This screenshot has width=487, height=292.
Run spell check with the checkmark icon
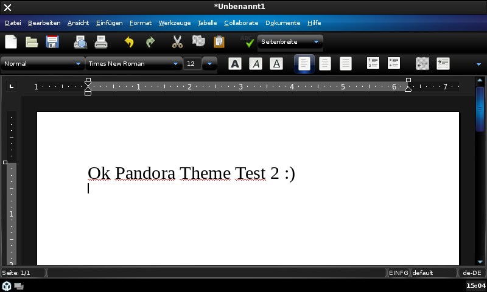click(x=248, y=42)
